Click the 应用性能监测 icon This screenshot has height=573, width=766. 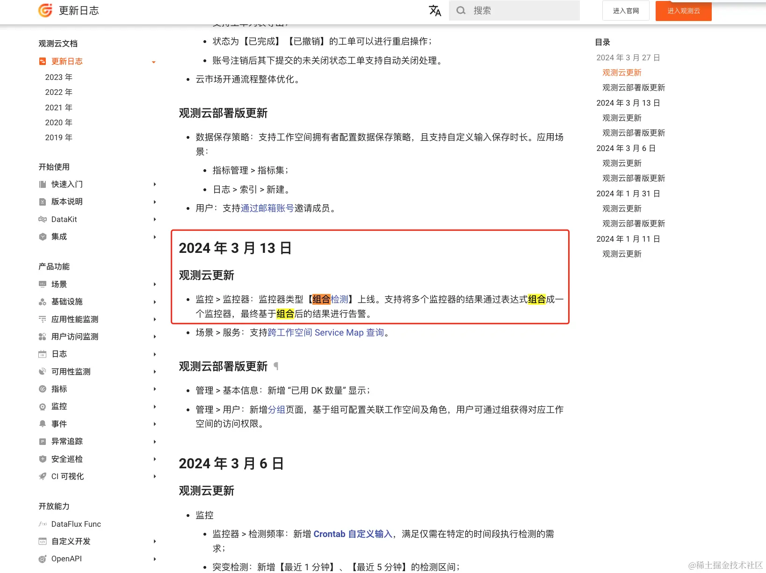click(43, 319)
